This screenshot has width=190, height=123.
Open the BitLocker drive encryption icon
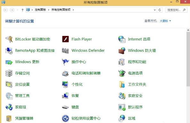pos(9,39)
